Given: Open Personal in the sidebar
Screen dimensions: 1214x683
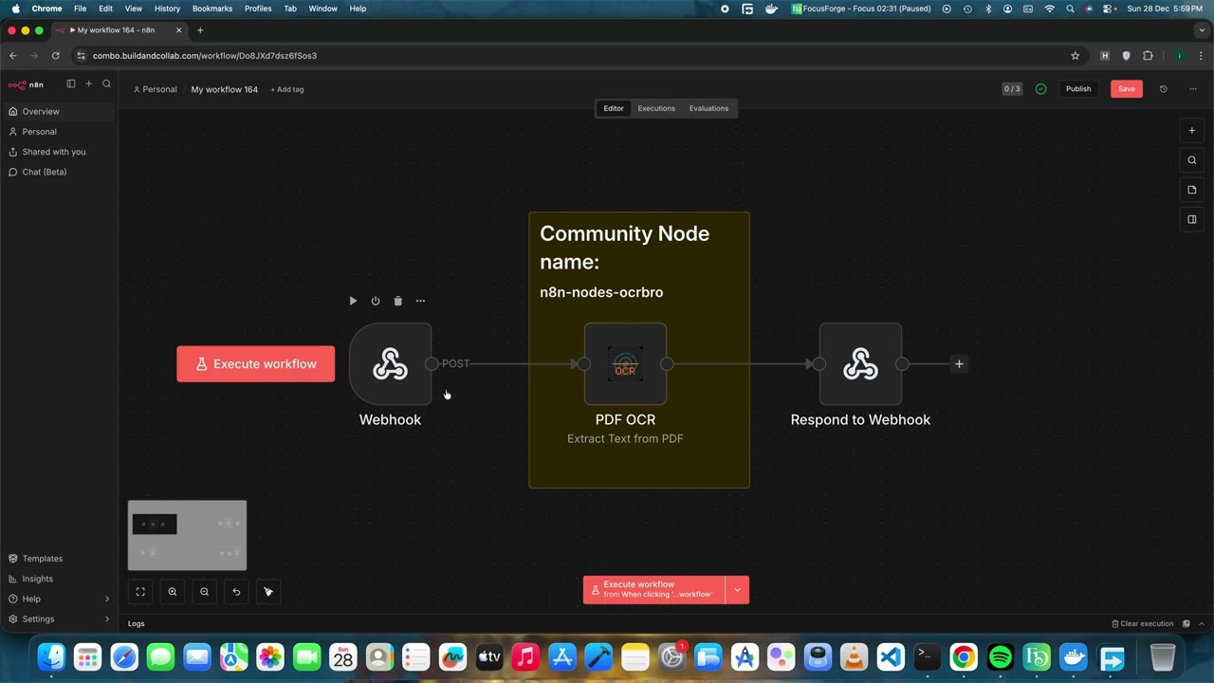Looking at the screenshot, I should coord(59,132).
